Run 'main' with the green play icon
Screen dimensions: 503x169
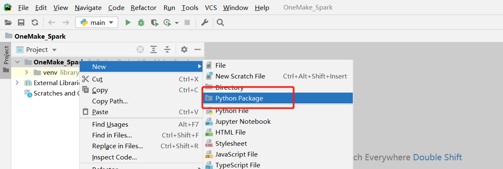[128, 22]
